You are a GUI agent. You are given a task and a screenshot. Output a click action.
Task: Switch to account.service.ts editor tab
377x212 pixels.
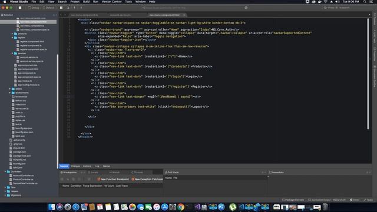[x=120, y=15]
